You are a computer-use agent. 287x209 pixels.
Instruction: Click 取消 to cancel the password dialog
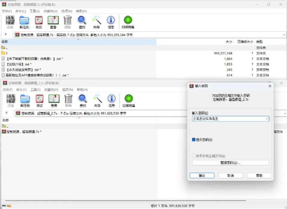tap(230, 176)
